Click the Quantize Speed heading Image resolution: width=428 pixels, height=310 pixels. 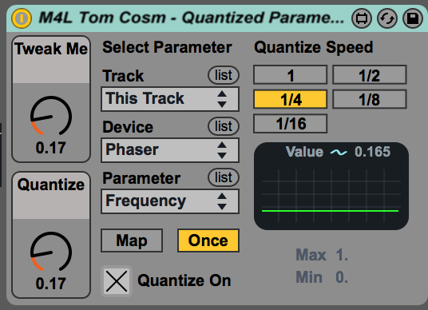tap(314, 47)
